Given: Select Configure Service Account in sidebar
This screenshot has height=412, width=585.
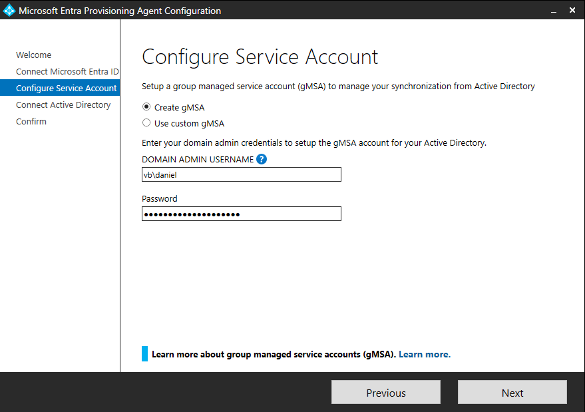Looking at the screenshot, I should click(x=60, y=88).
